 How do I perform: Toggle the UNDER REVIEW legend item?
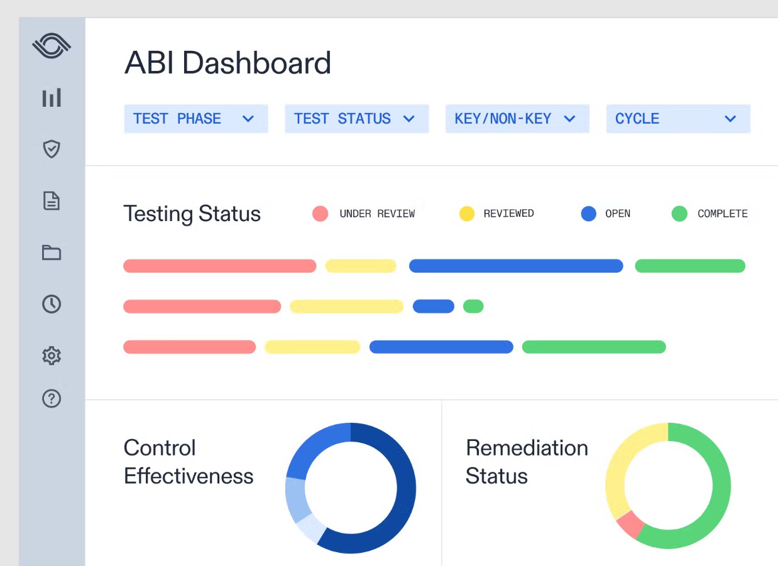[364, 214]
